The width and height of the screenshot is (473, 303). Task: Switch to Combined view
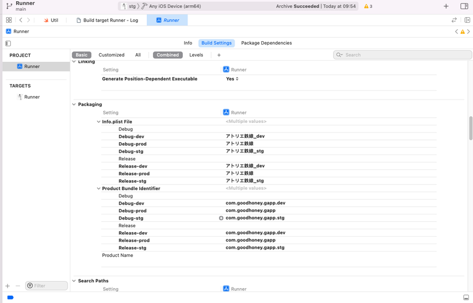point(168,55)
